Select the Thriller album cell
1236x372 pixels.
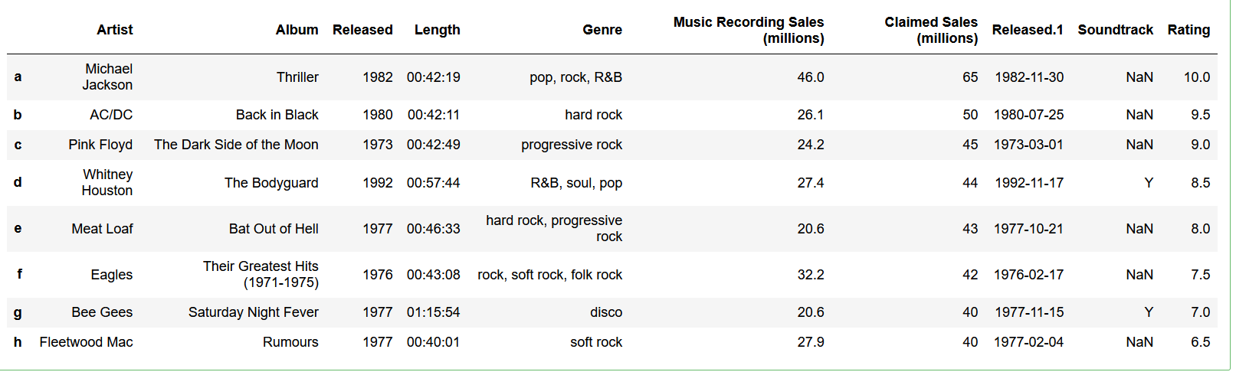(297, 77)
